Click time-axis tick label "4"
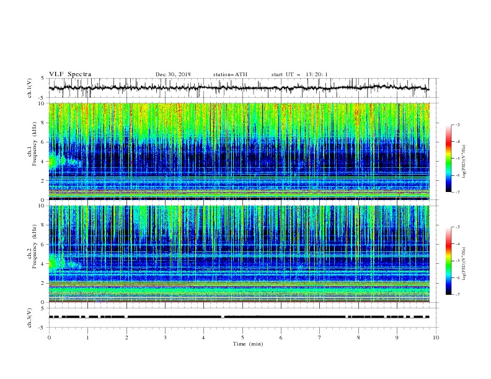This screenshot has height=379, width=491. [203, 338]
